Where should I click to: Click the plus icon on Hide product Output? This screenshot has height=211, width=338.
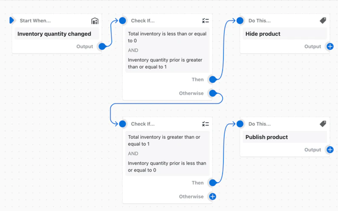point(330,47)
